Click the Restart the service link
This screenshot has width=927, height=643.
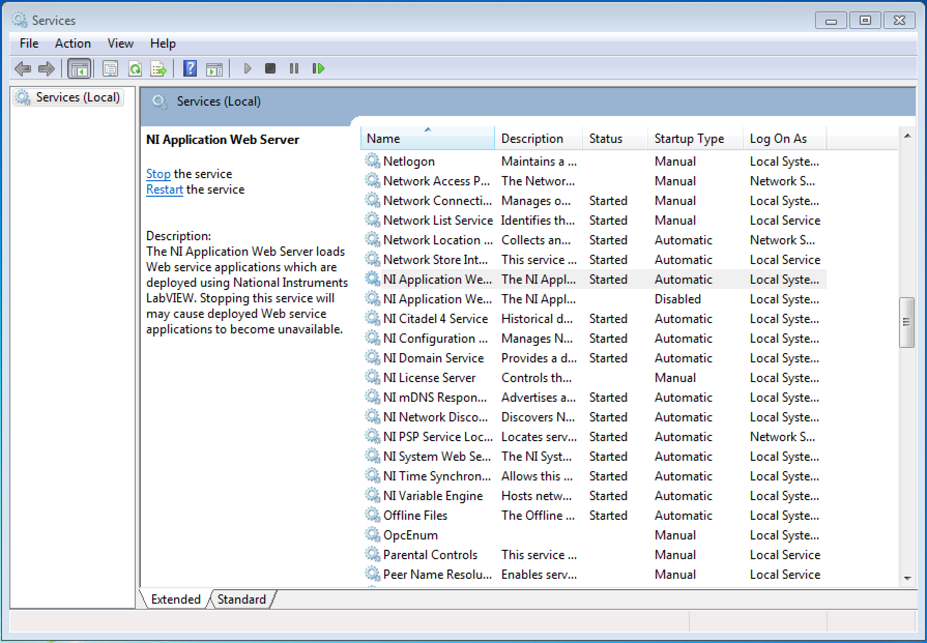pyautogui.click(x=164, y=189)
